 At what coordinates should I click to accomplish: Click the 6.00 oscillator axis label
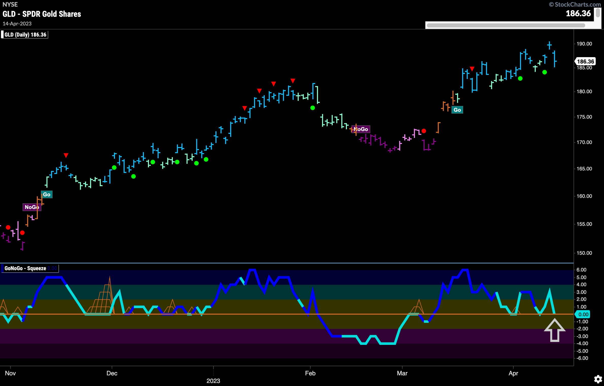581,270
